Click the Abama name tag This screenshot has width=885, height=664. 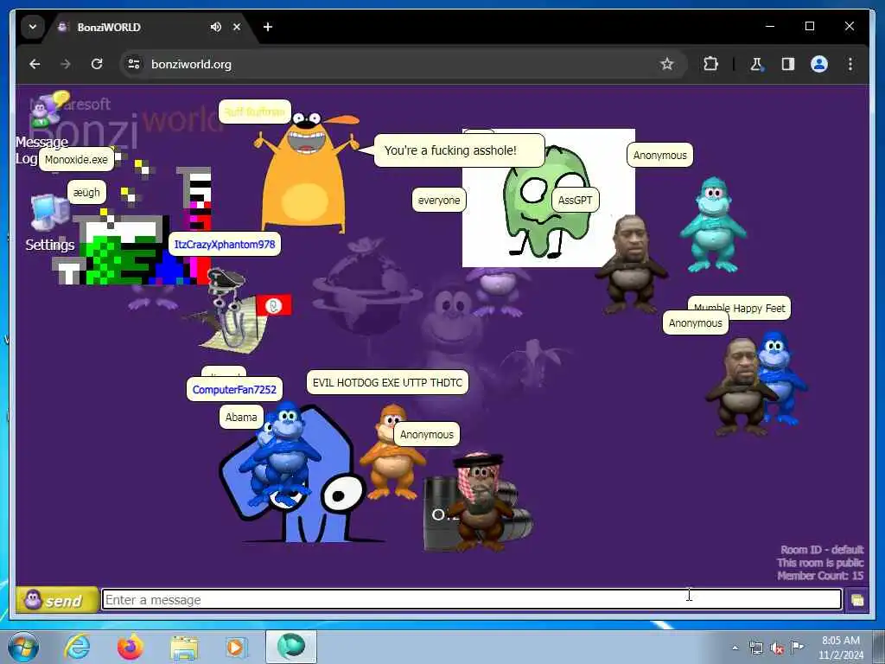coord(241,418)
